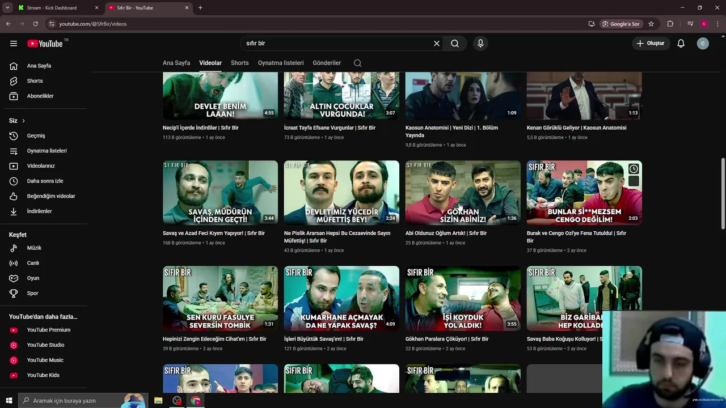Image resolution: width=726 pixels, height=408 pixels.
Task: Switch to Ana Sayfa channel tab
Action: pos(176,63)
